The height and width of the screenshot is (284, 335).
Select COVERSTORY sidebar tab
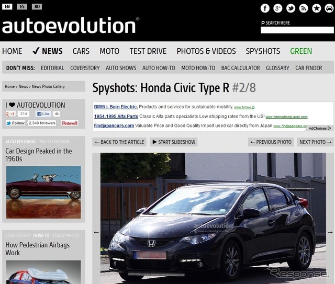[x=18, y=235]
